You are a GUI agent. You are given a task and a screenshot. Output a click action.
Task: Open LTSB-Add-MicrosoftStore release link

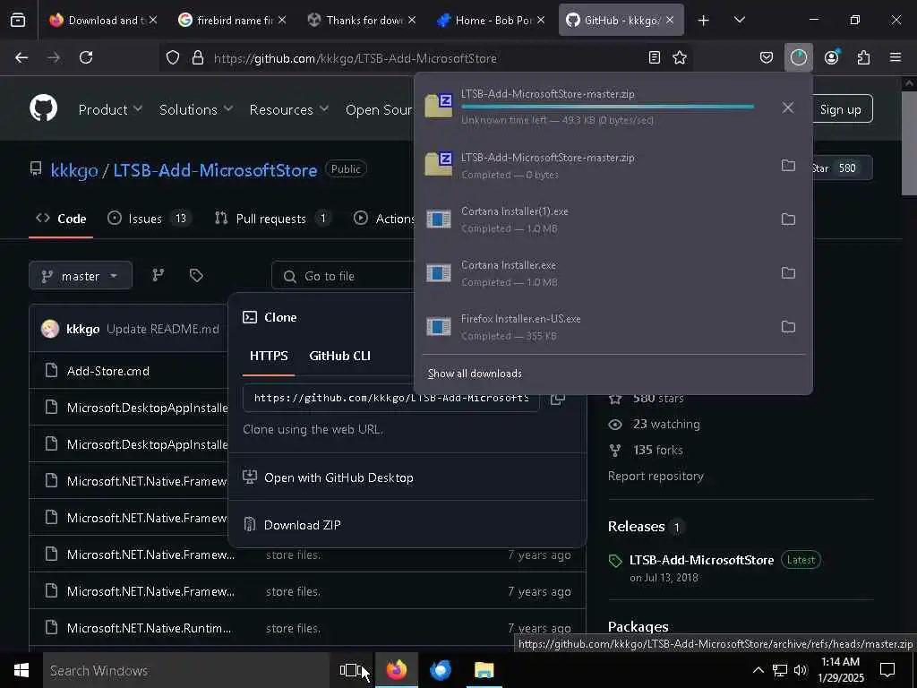pos(701,560)
